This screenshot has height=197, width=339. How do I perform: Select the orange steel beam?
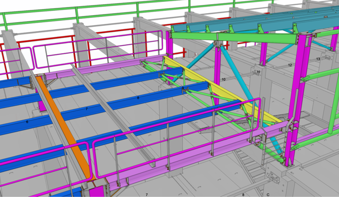(x=61, y=123)
